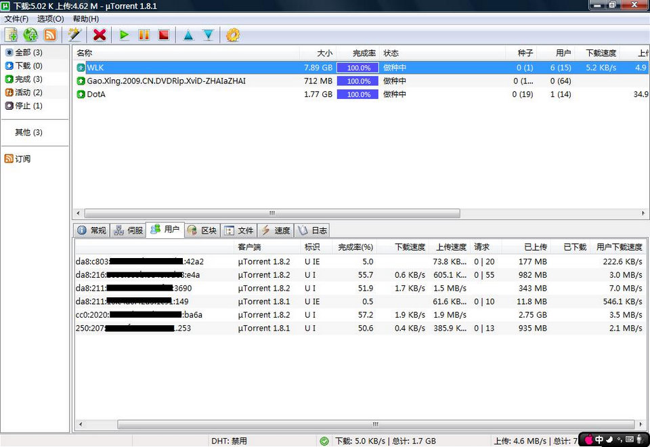The width and height of the screenshot is (650, 447).
Task: Move torrent up in queue arrow
Action: coord(189,35)
